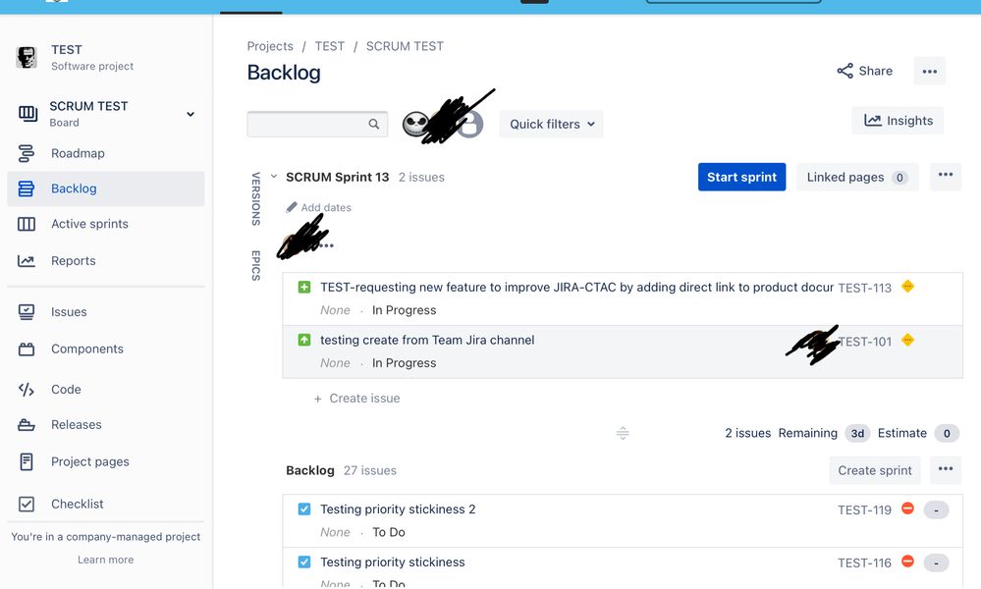Image resolution: width=981 pixels, height=589 pixels.
Task: Expand the SCRUM TEST board switcher chevron
Action: pos(191,114)
